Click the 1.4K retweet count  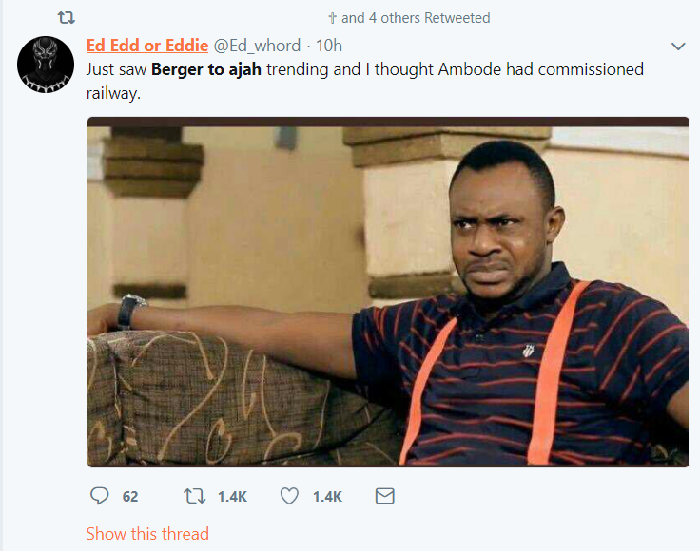[x=232, y=497]
